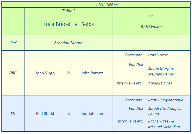Select pundit Stephen Hendry
Viewport: 192px width, 134px height.
click(x=162, y=74)
